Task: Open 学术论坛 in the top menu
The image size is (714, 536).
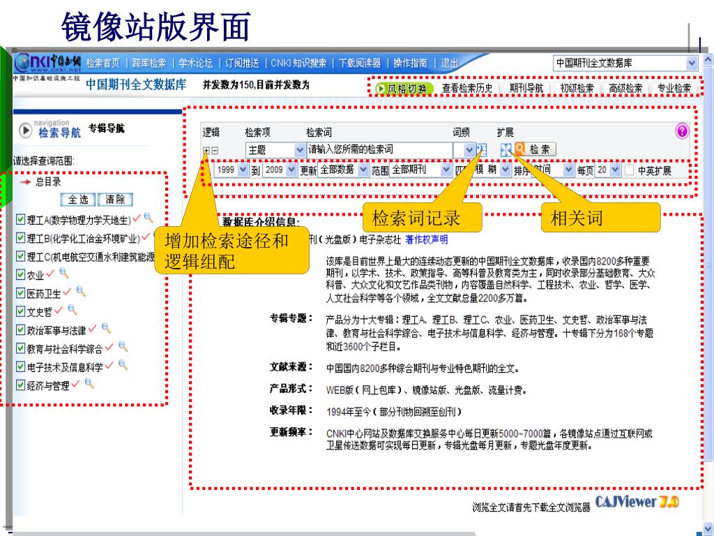Action: coord(196,63)
